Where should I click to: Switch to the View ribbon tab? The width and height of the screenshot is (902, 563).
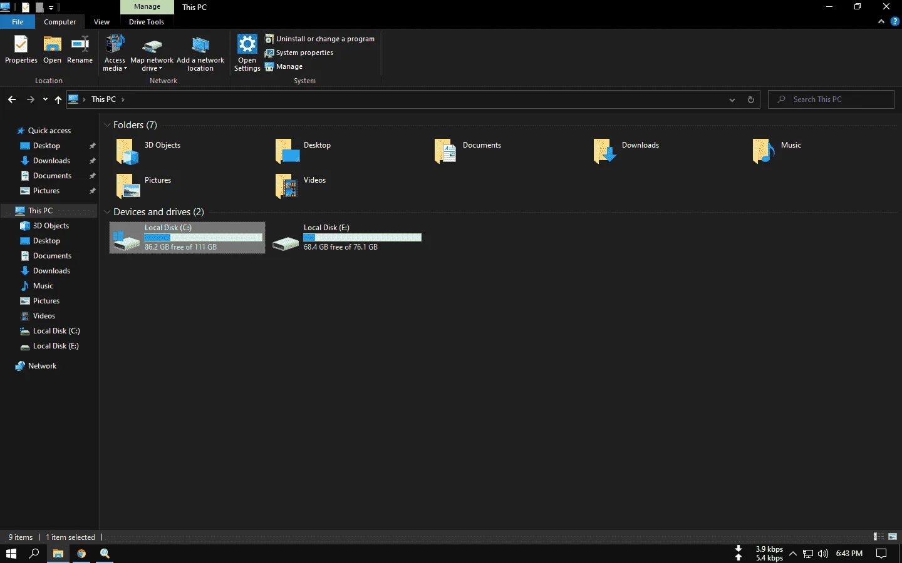click(x=101, y=22)
